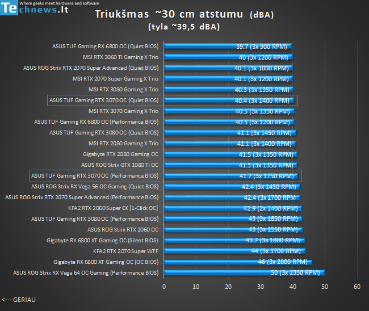Select the label 'MSI RTX 2080 Gaming X Trio'
Image resolution: width=369 pixels, height=311 pixels.
tap(123, 144)
